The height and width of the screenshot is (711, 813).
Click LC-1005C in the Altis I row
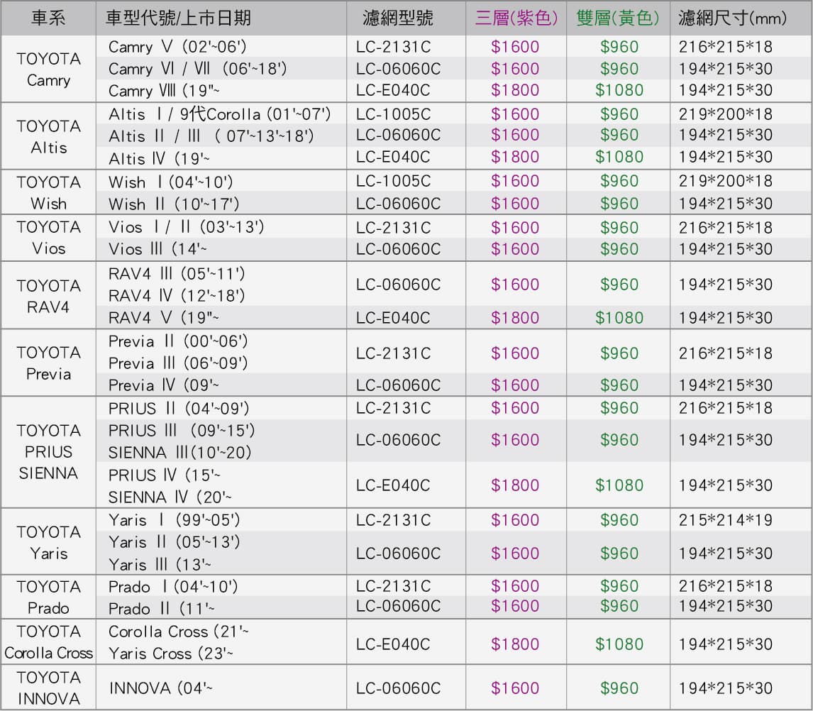pyautogui.click(x=394, y=114)
